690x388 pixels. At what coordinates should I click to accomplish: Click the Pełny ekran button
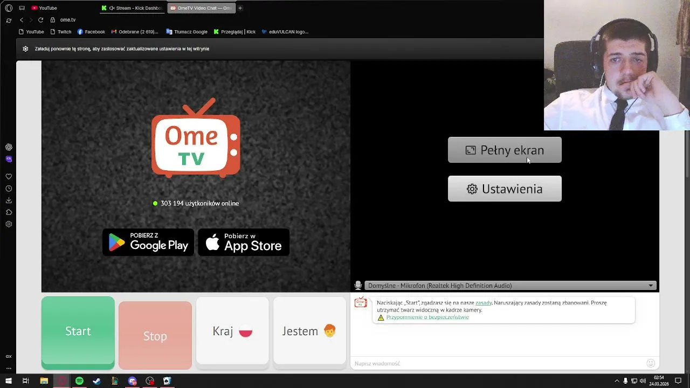(505, 150)
